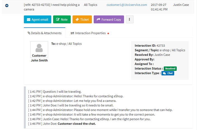Screen dimensions: 197x130
Task: Collapse the interaction row with the minus icon
Action: click(x=7, y=6)
